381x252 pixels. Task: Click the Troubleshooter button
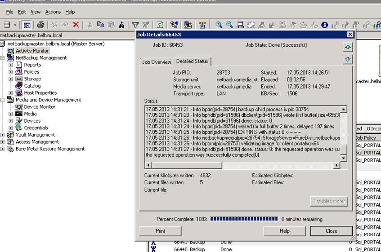[x=329, y=201]
